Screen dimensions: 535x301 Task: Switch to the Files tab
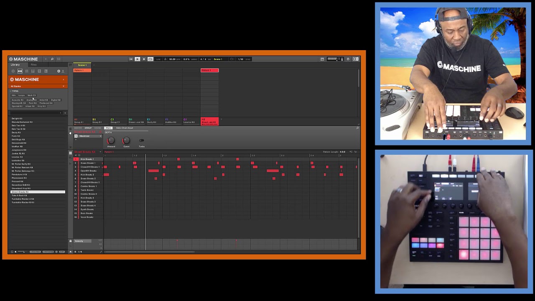click(x=33, y=65)
